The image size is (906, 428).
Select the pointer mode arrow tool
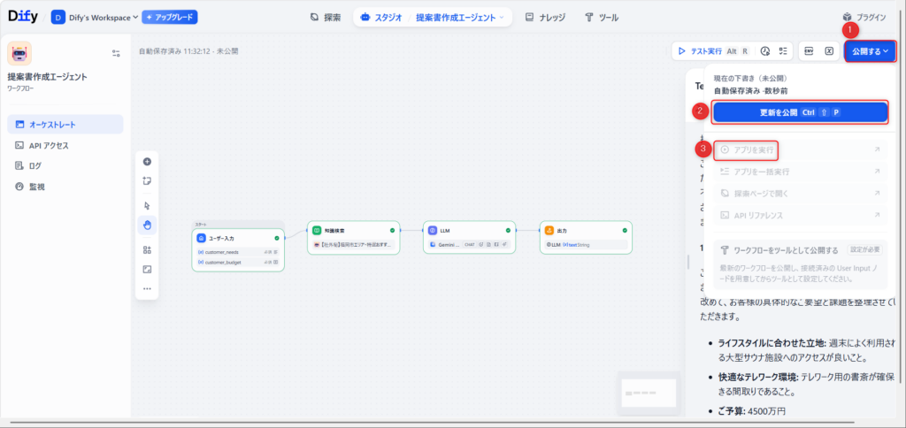coord(147,205)
